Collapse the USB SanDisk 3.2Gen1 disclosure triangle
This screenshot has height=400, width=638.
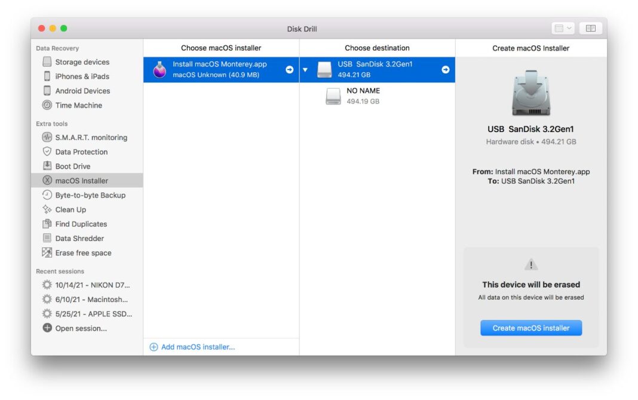click(305, 69)
